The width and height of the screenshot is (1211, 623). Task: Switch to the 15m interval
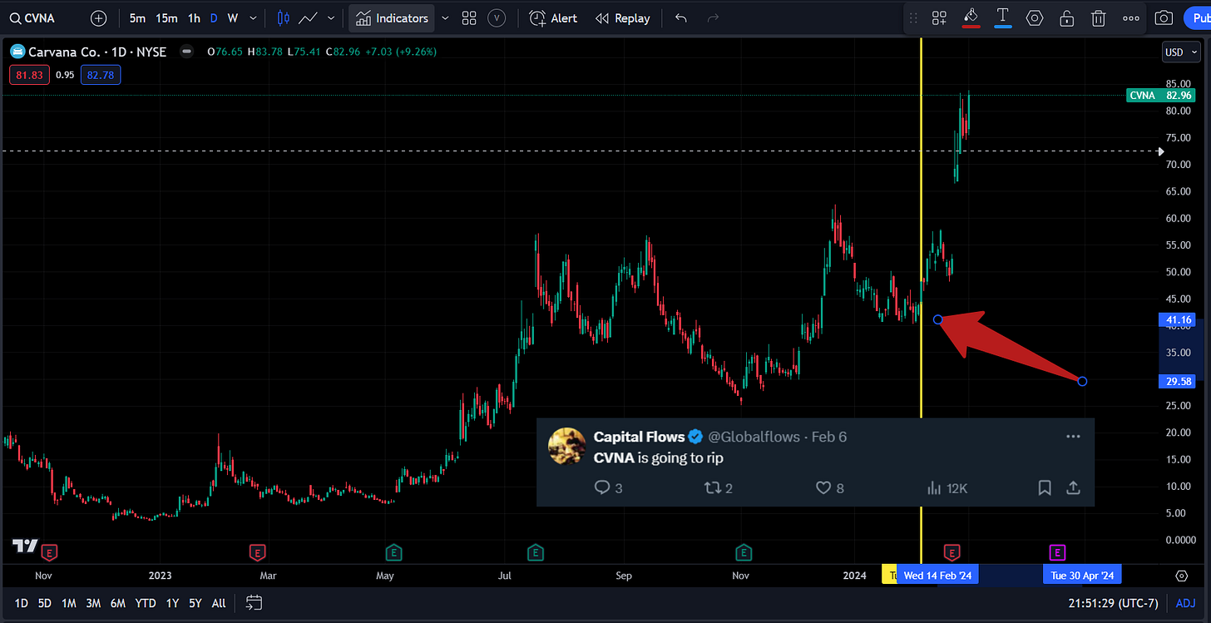click(166, 18)
